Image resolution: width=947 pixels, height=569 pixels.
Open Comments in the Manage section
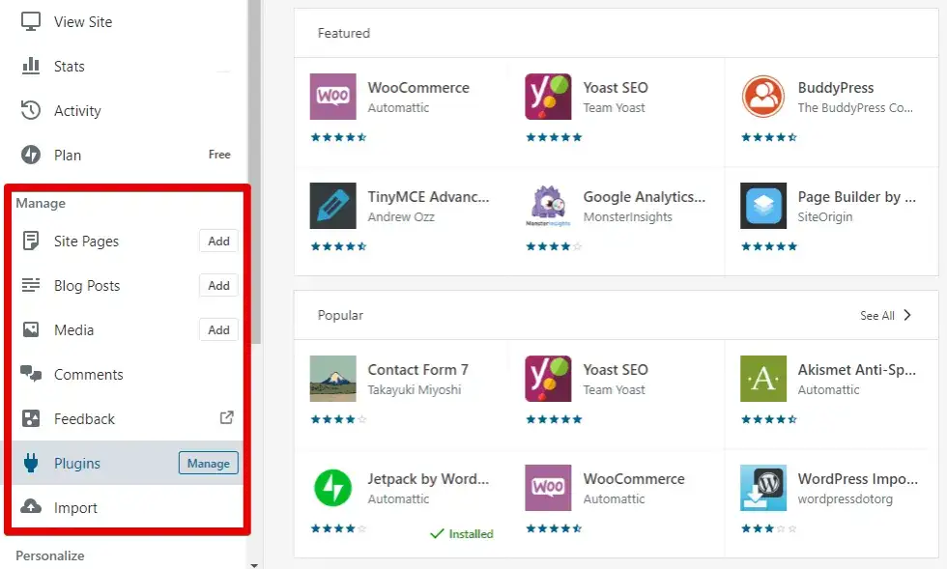tap(88, 375)
